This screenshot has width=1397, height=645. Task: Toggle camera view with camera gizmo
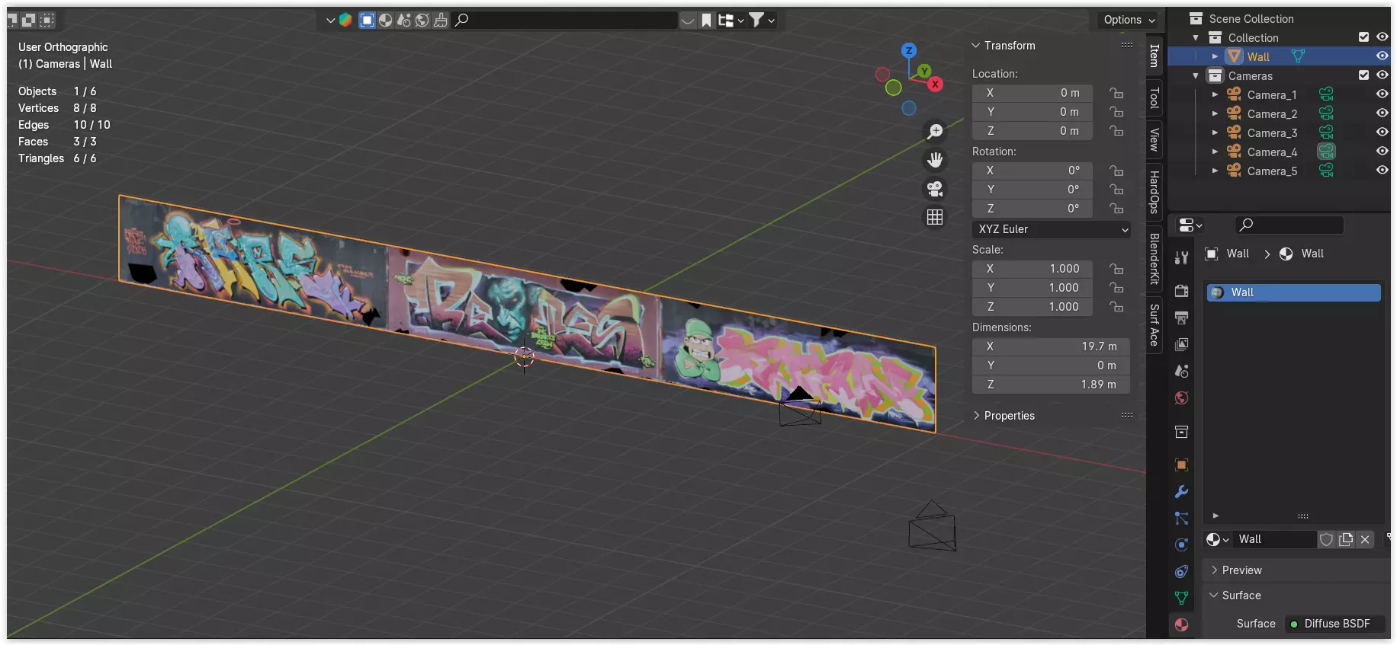(935, 189)
